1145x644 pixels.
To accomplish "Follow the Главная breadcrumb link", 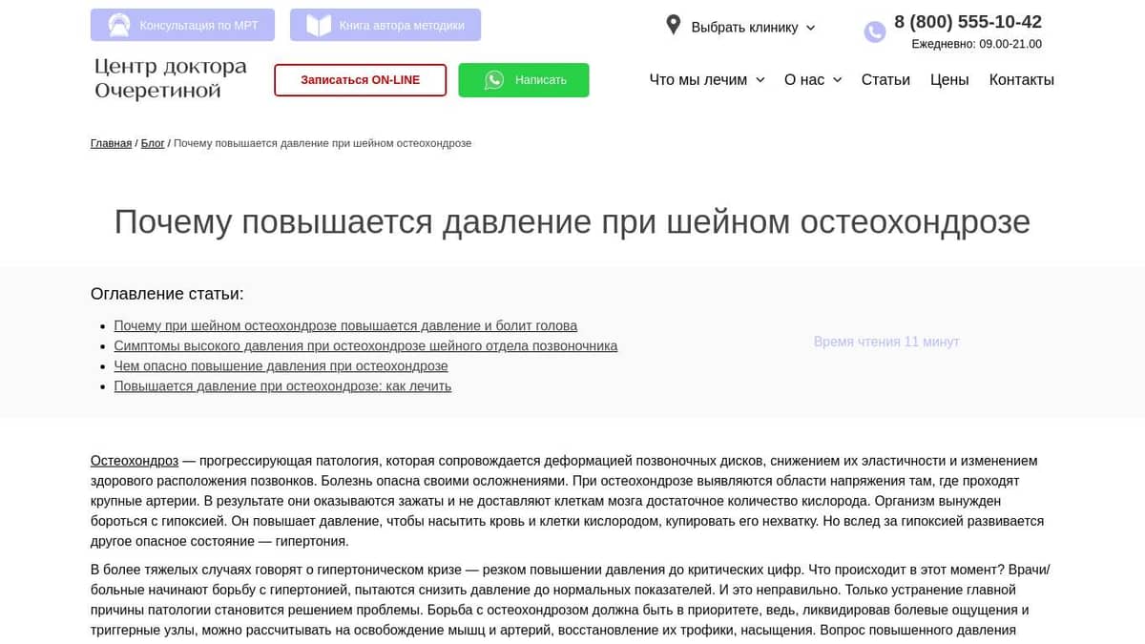I will coord(111,143).
